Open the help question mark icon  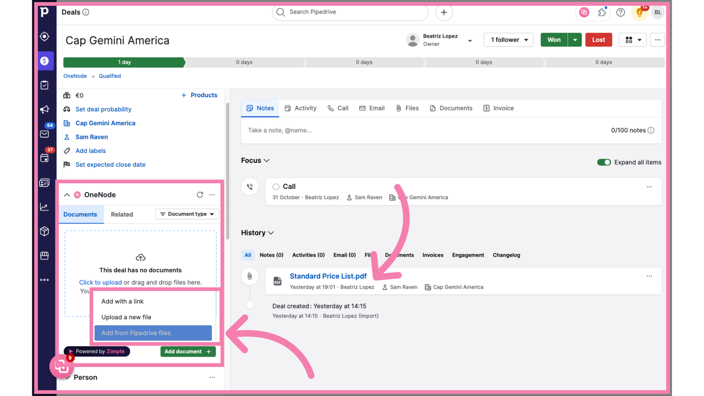620,12
